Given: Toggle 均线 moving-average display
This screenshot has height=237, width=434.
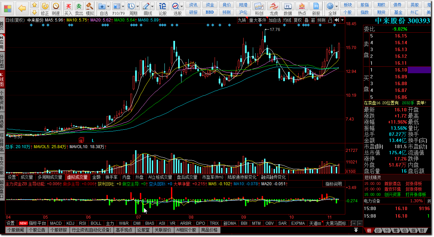Looking at the screenshot, I should (287, 20).
